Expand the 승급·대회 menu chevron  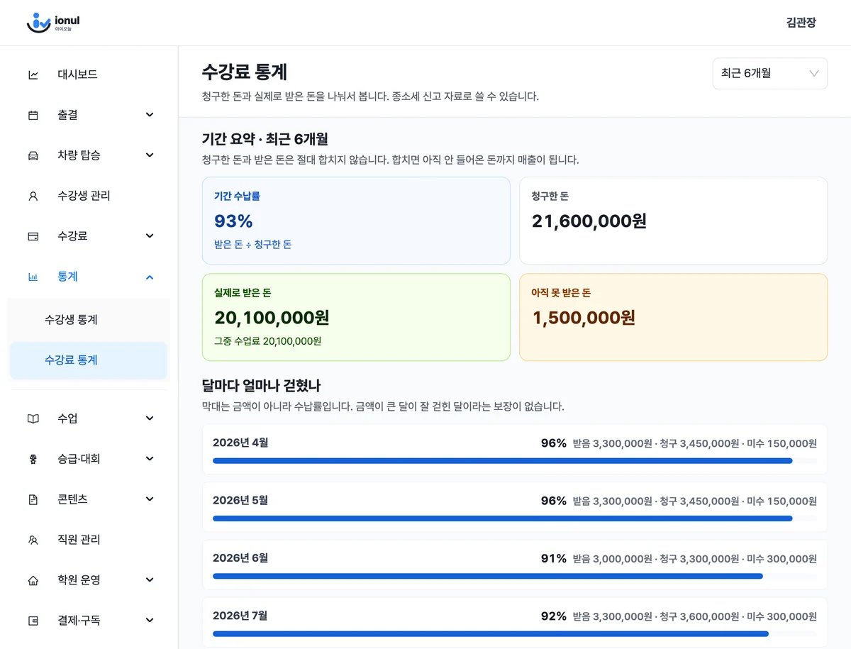click(x=150, y=459)
